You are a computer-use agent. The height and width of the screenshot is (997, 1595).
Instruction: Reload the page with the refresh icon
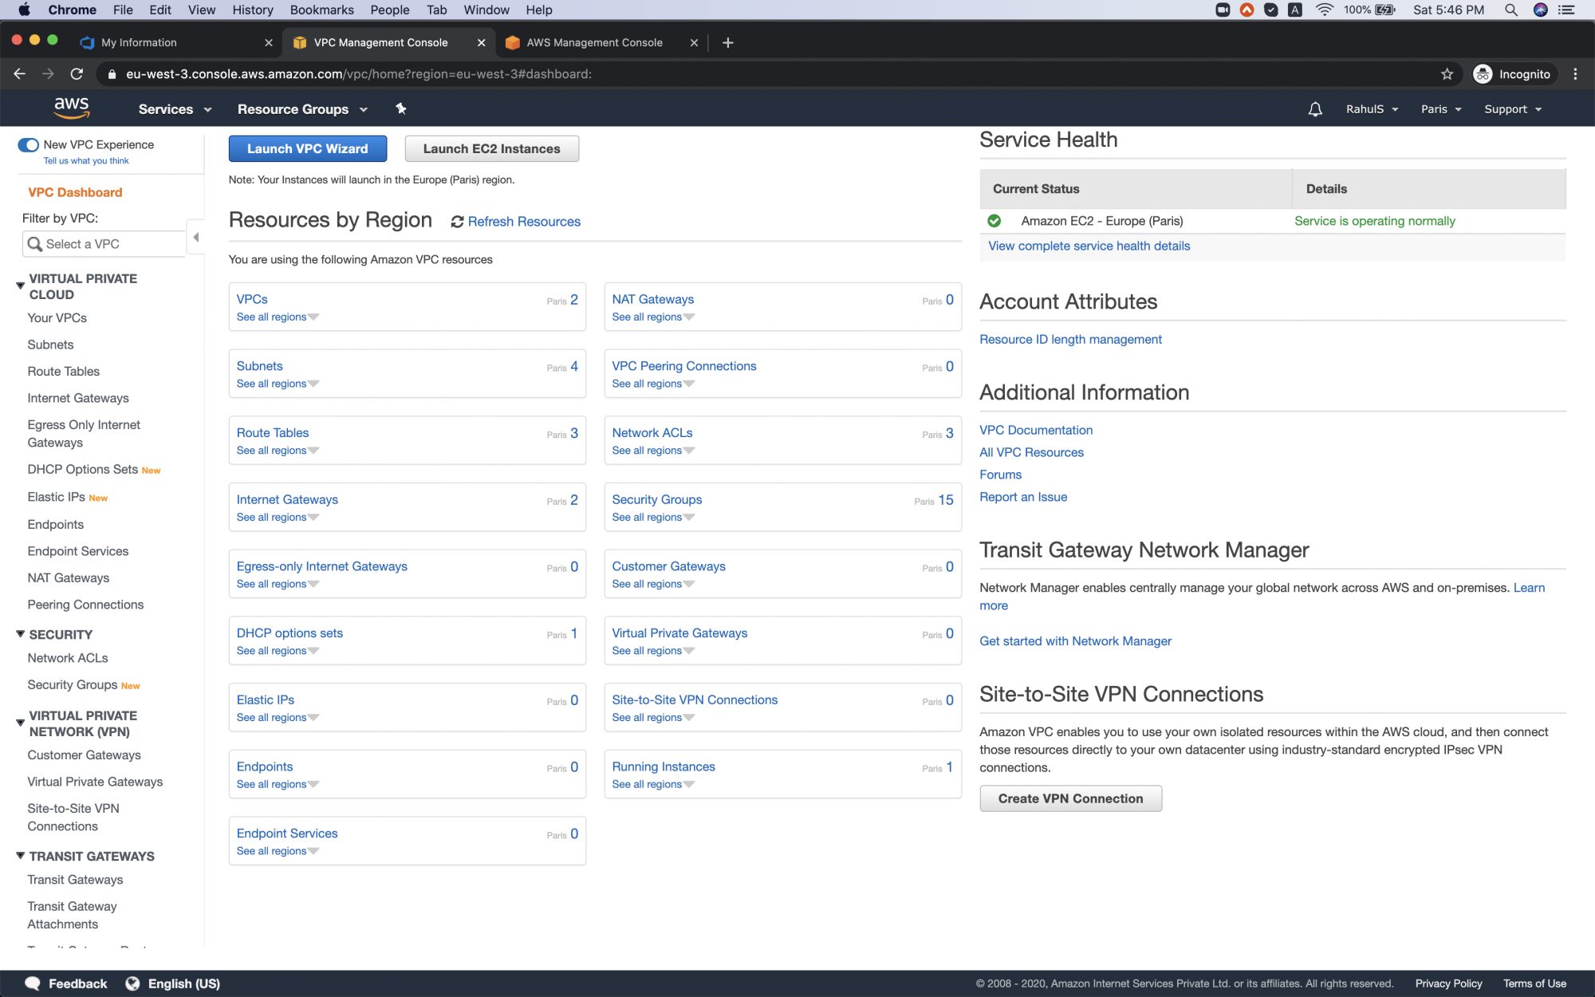[77, 73]
